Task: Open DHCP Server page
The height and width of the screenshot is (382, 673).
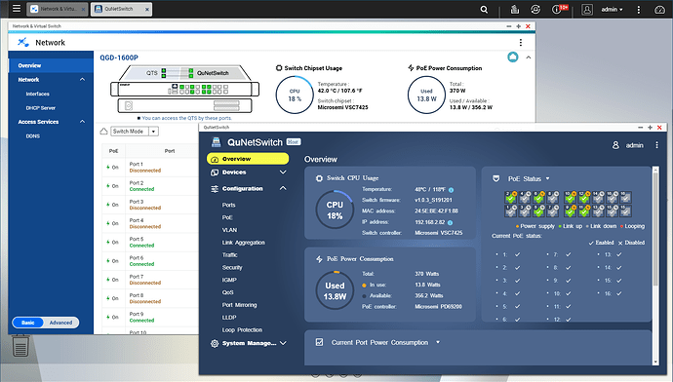Action: (x=40, y=108)
